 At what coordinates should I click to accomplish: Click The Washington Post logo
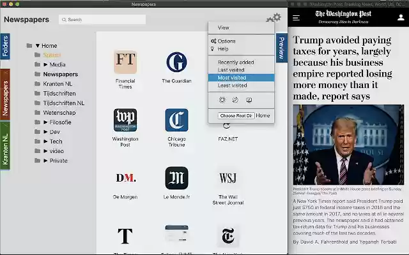343,14
